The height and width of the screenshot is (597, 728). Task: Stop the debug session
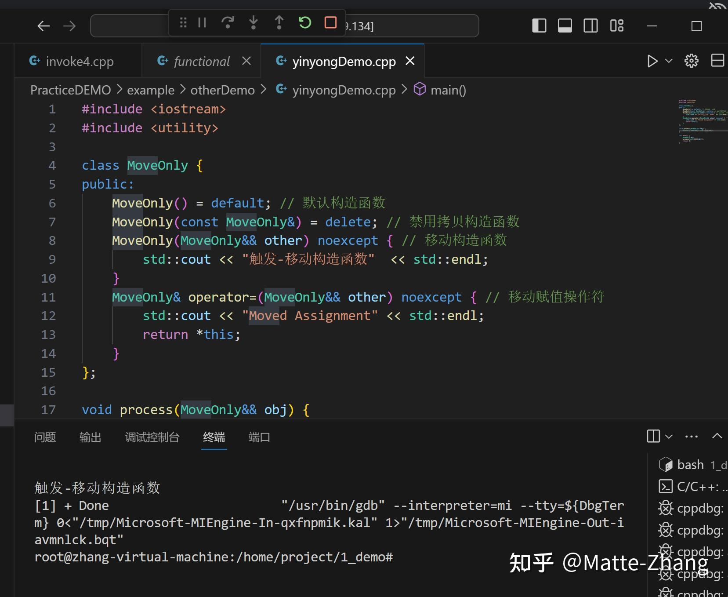coord(331,22)
